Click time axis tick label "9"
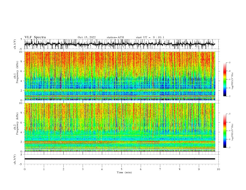Screen dimensions: 246x190 [199, 169]
